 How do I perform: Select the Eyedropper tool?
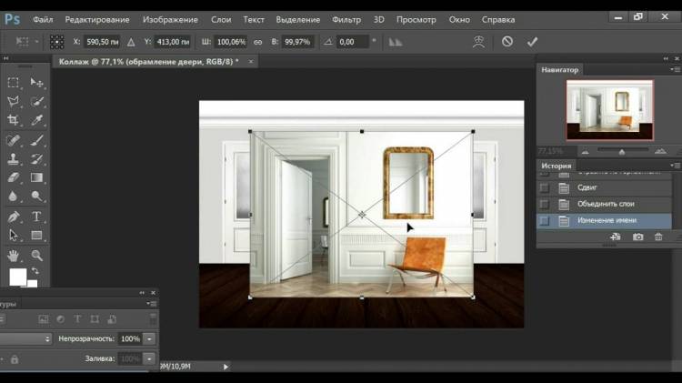click(x=36, y=120)
